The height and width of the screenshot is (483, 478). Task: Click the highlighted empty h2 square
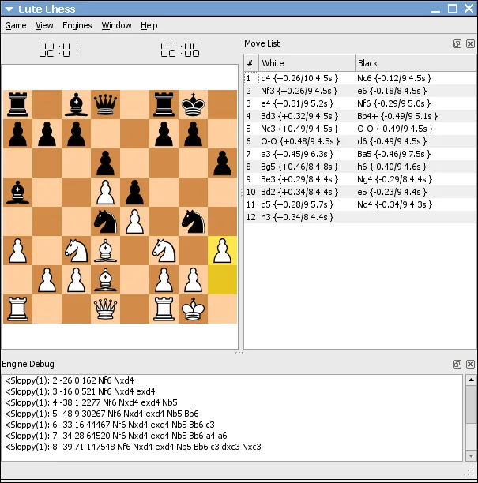click(222, 279)
